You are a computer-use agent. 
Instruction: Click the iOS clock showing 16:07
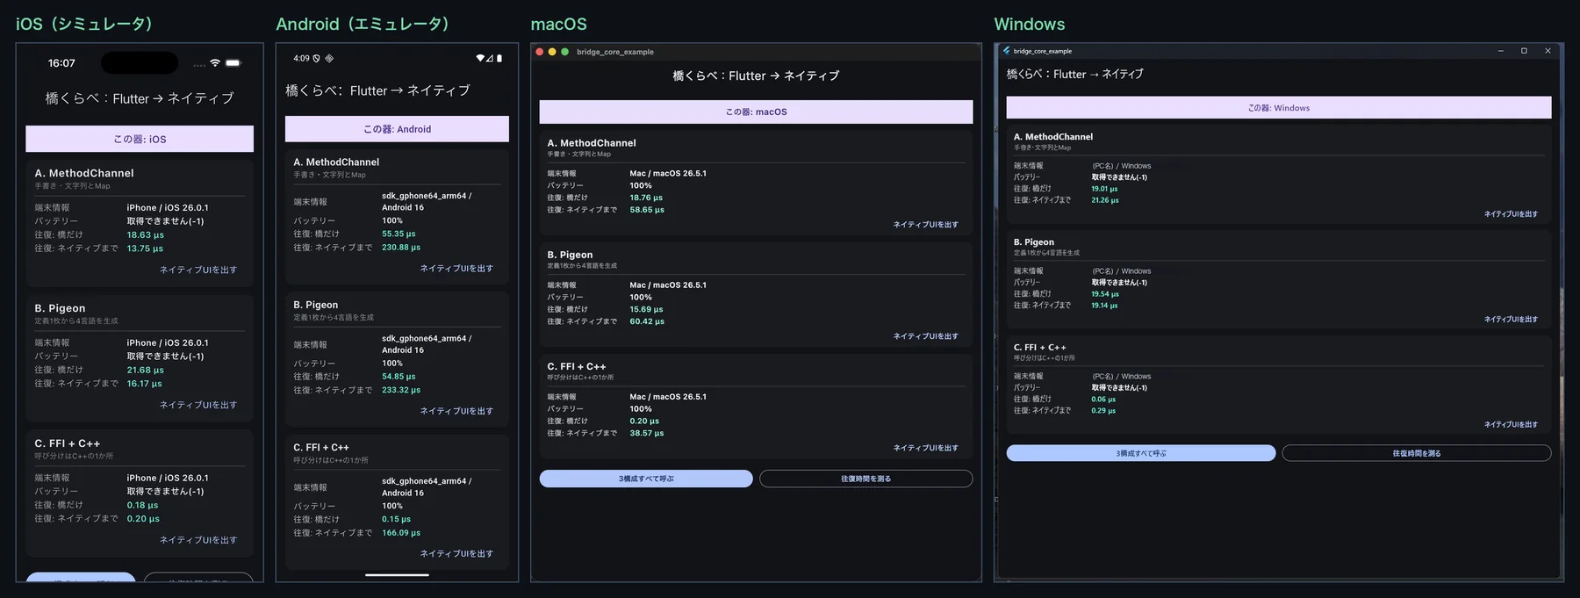click(x=61, y=63)
